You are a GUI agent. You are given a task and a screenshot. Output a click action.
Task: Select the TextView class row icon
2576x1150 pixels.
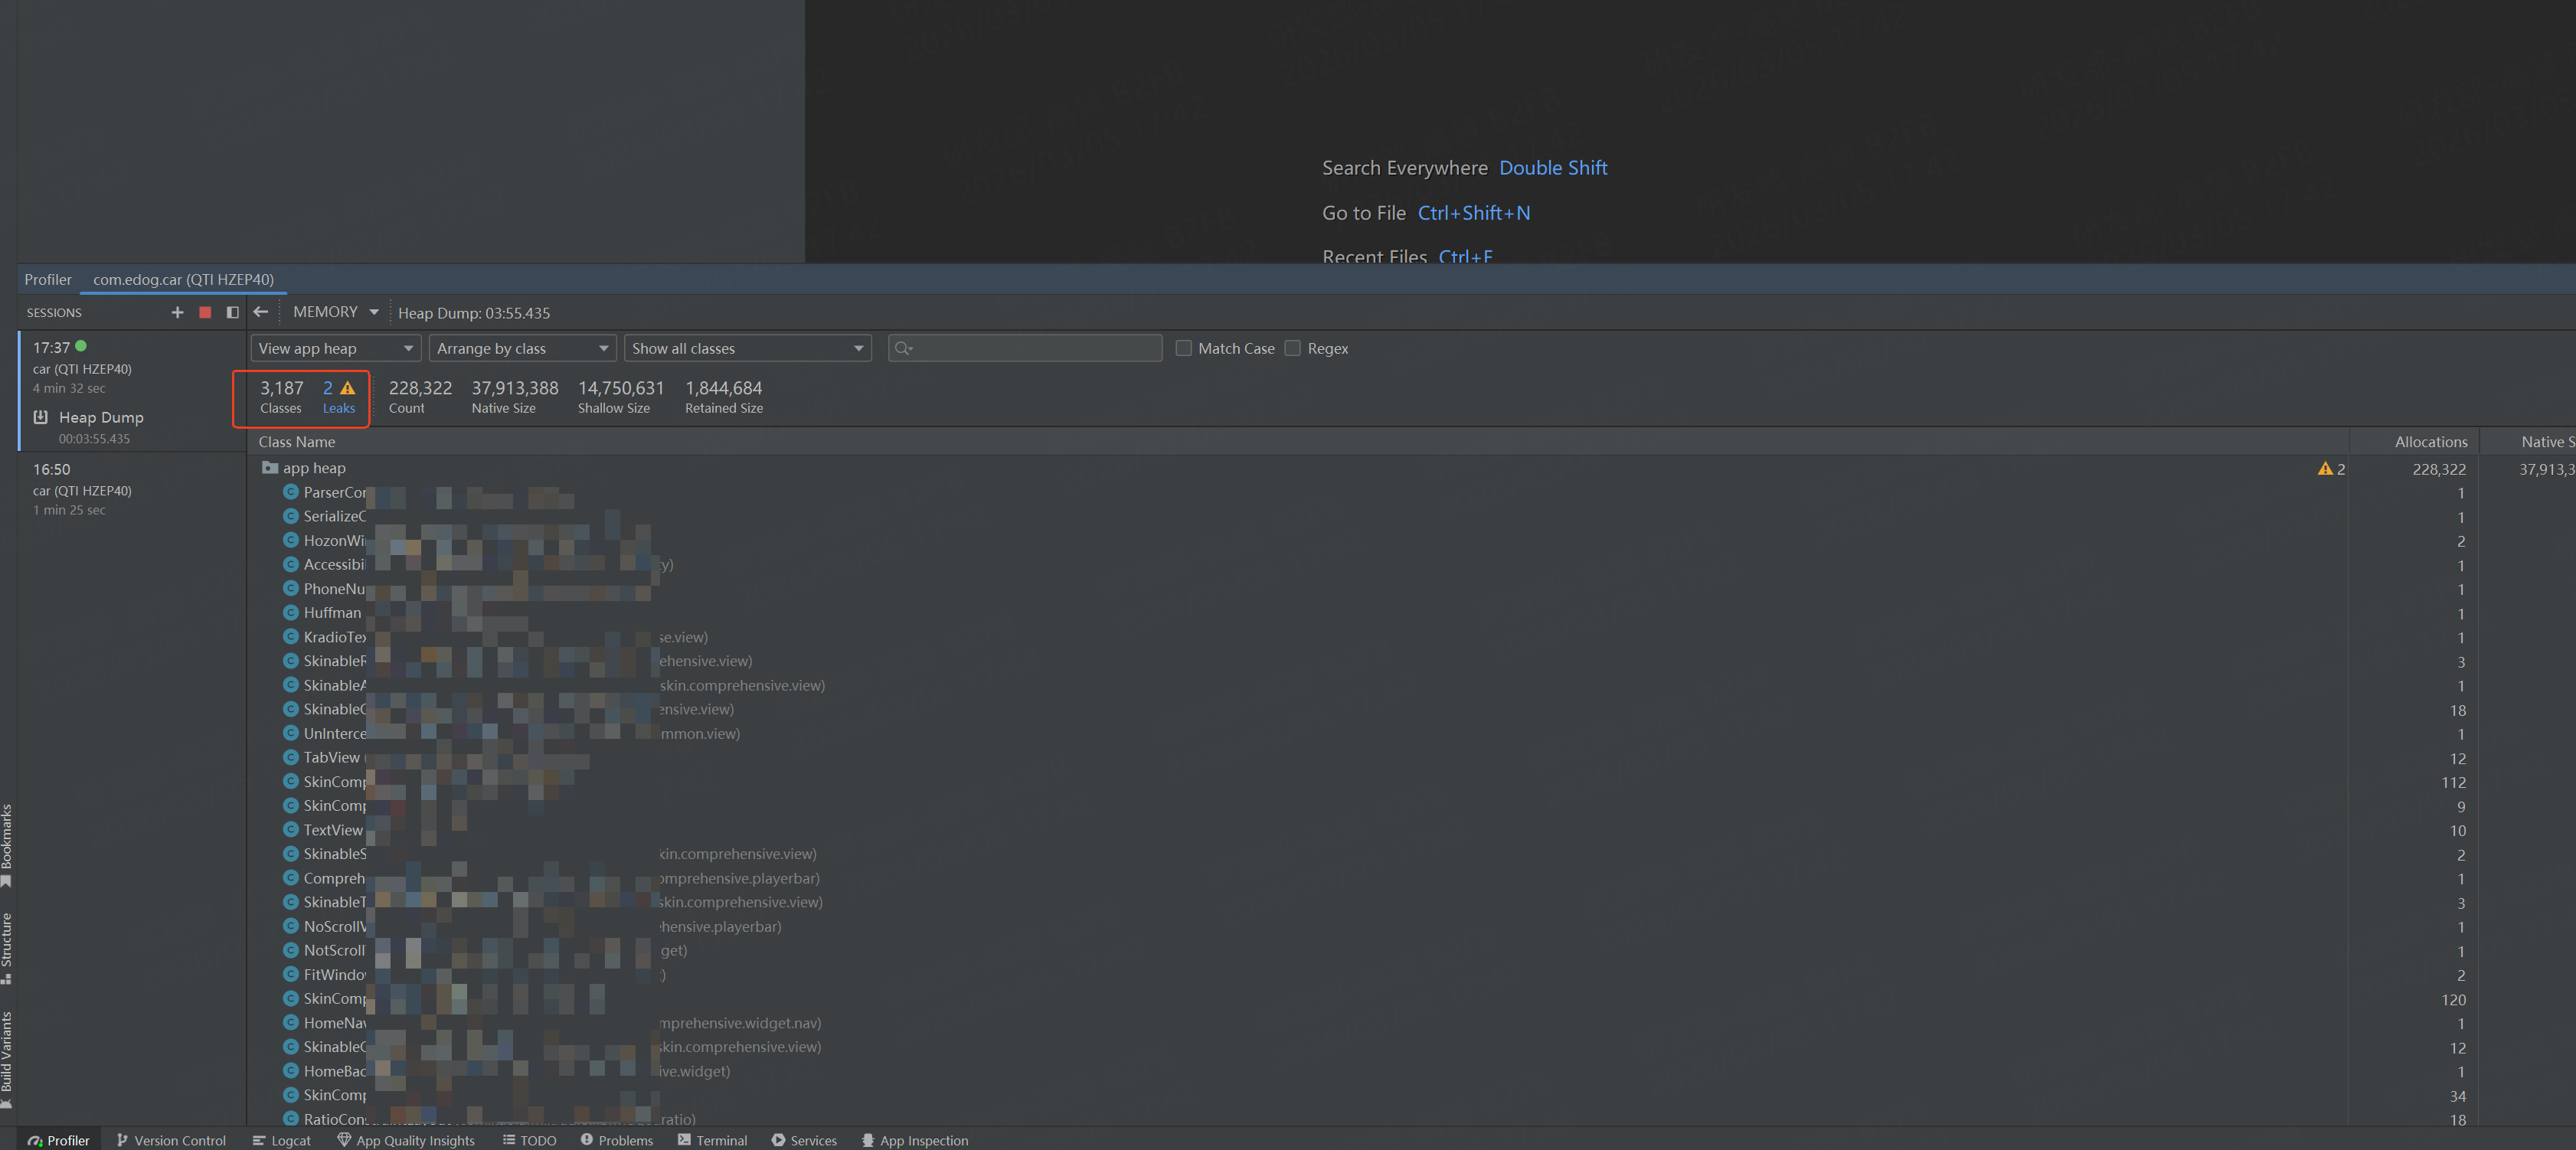coord(291,829)
